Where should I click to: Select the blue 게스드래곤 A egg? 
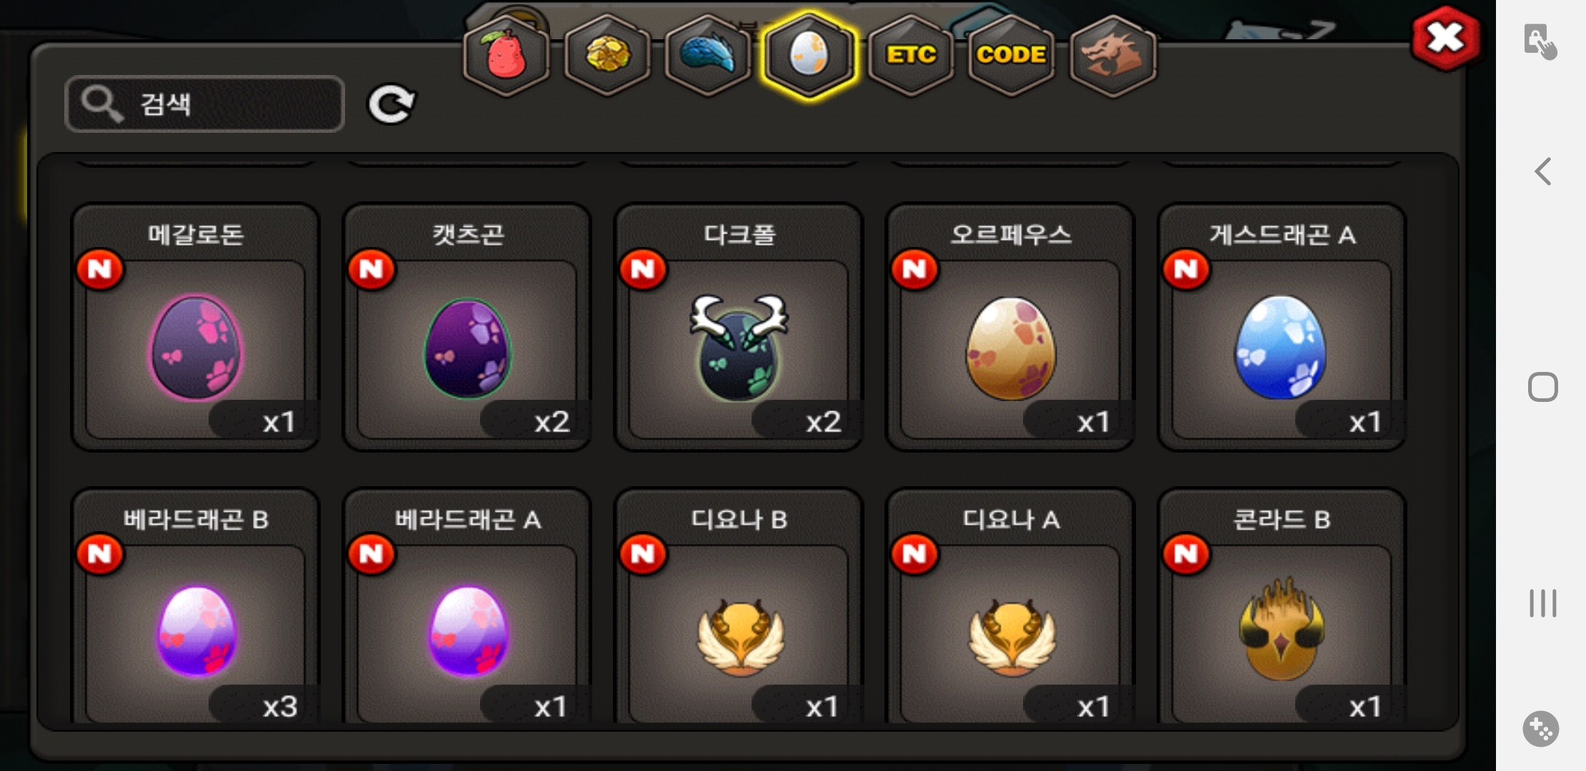1282,328
